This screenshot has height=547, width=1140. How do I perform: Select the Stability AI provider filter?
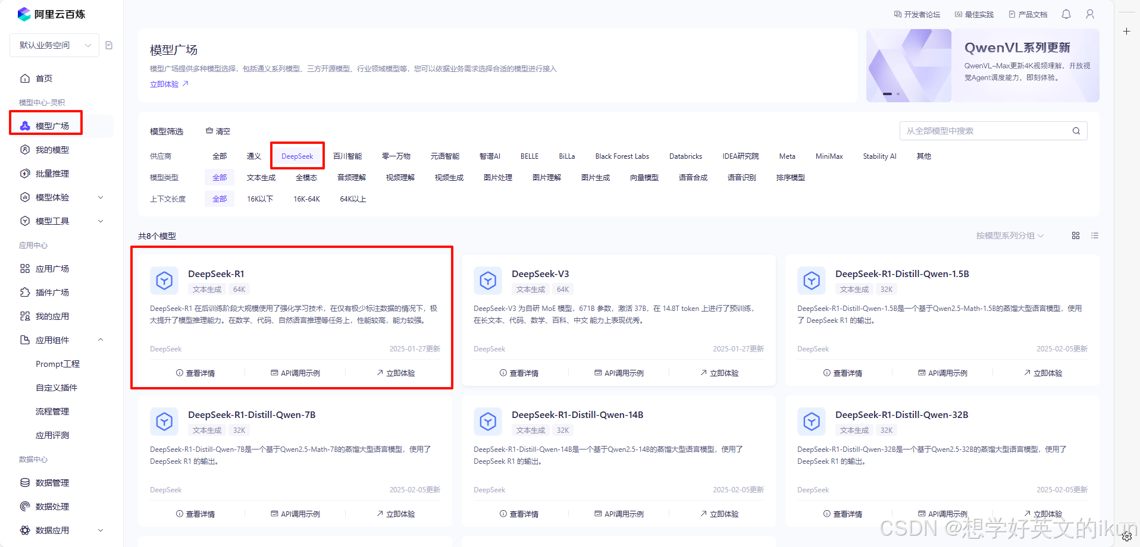click(x=879, y=156)
